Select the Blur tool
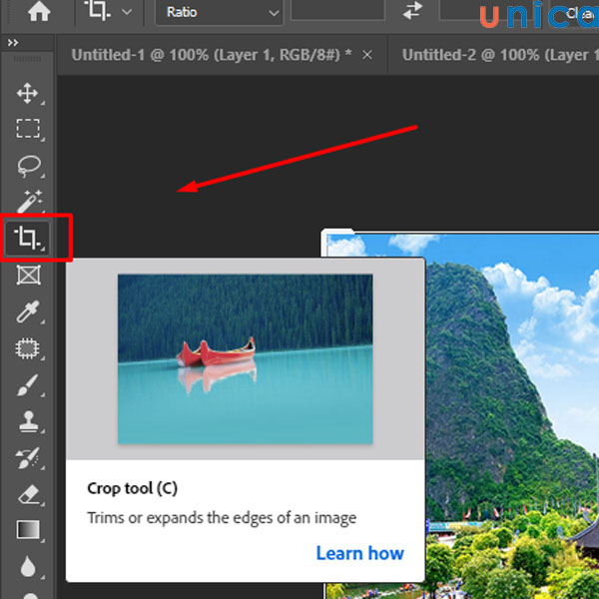This screenshot has height=599, width=599. (28, 566)
